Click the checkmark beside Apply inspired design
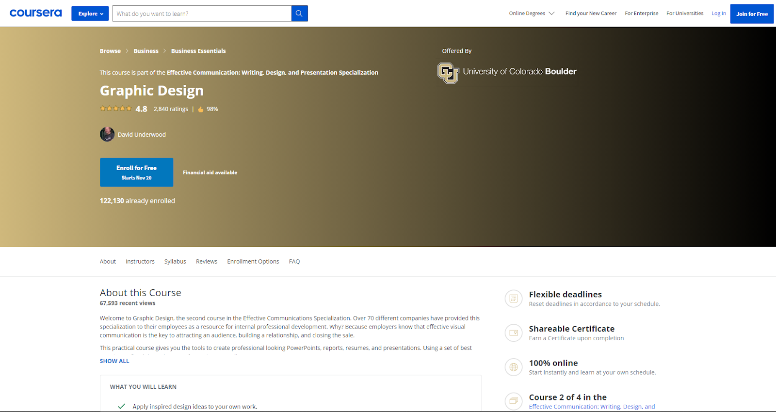 click(122, 406)
